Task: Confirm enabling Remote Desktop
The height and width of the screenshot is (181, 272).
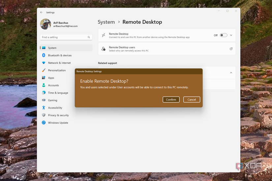Action: (x=171, y=100)
